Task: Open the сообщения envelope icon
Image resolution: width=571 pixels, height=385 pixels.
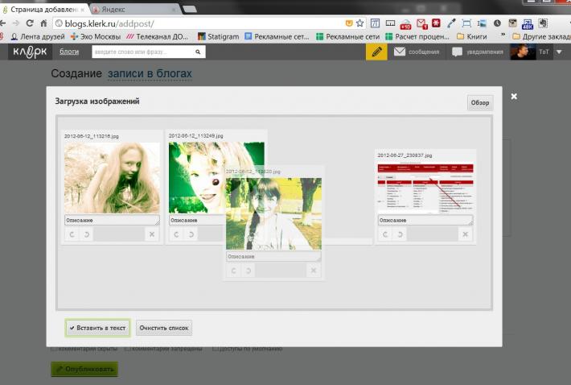Action: coord(400,52)
